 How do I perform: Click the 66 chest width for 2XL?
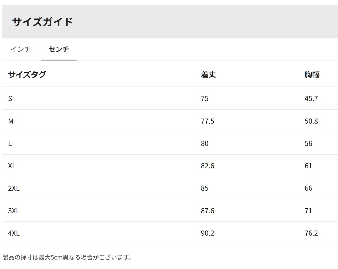308,188
